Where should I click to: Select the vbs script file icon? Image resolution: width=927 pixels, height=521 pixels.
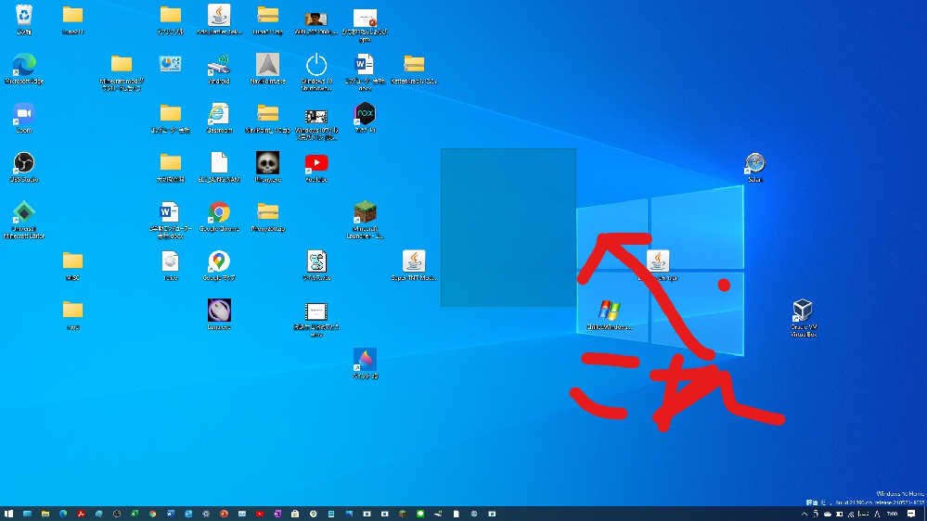point(316,265)
